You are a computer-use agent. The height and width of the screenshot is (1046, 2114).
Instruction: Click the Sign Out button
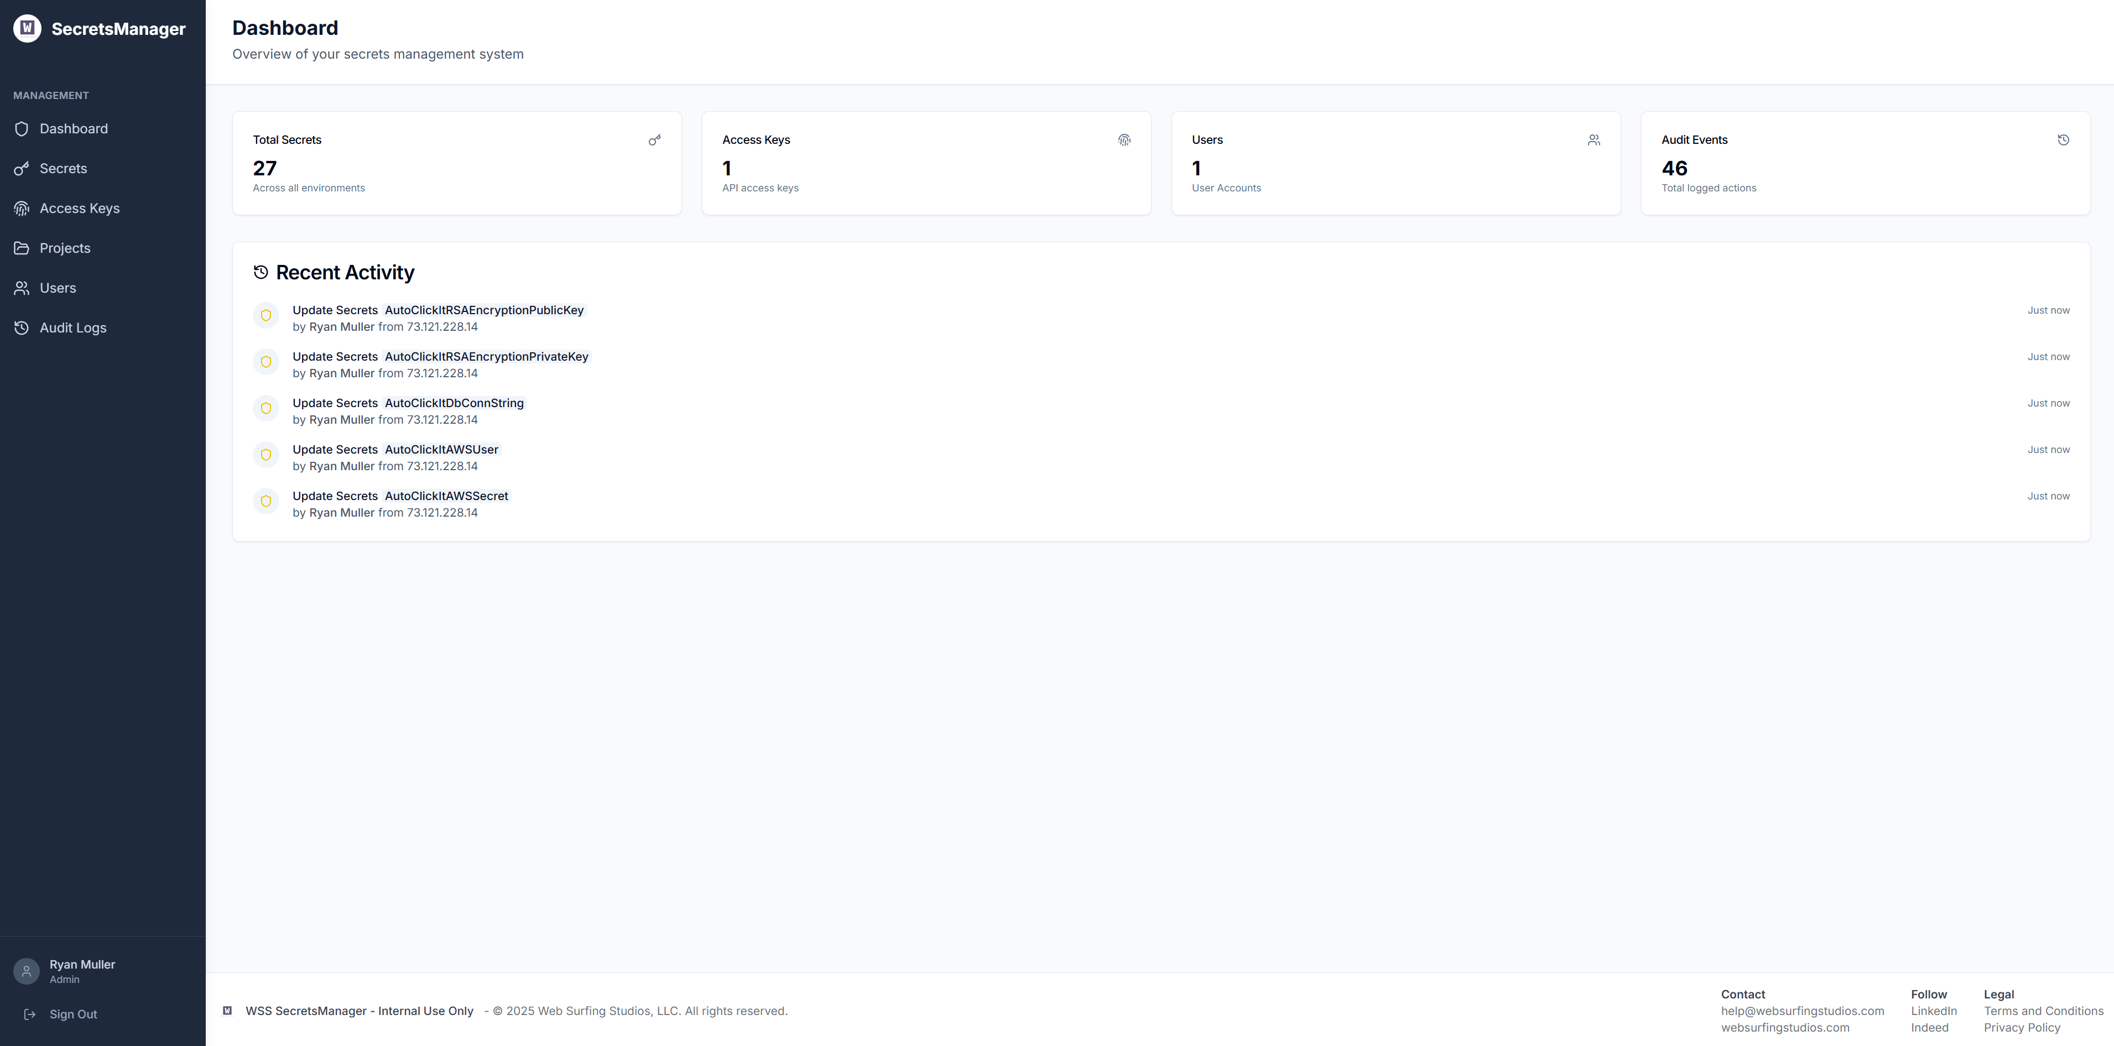tap(73, 1014)
